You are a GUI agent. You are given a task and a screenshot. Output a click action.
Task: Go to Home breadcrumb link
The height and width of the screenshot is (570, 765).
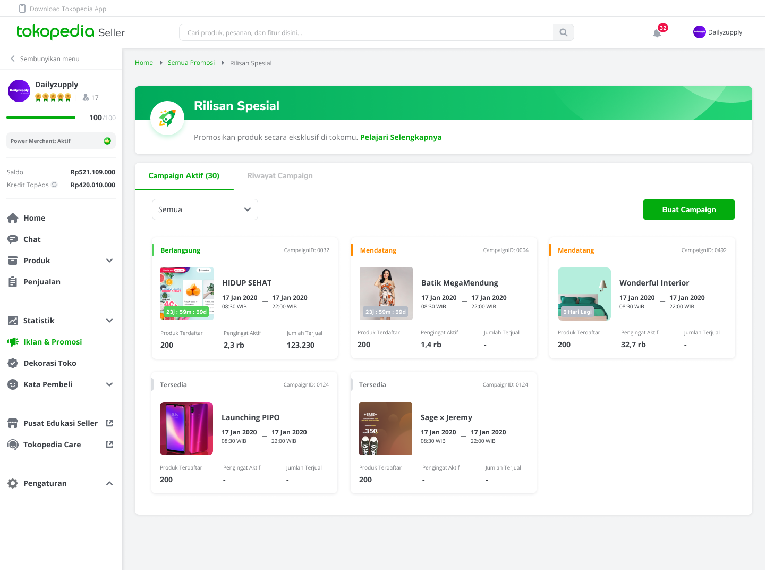[x=144, y=63]
